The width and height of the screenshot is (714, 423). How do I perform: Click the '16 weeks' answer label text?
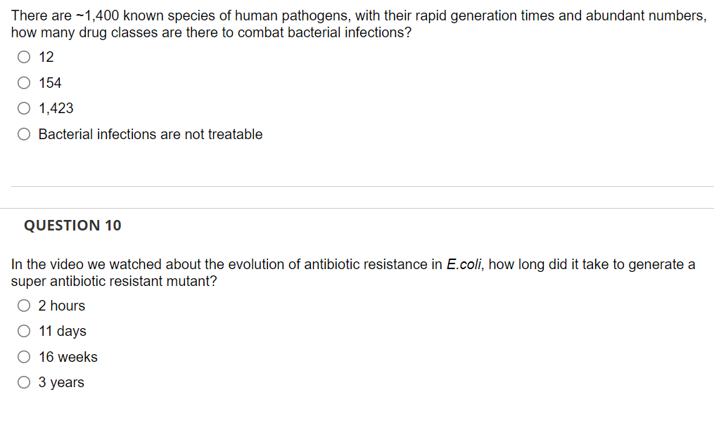[x=68, y=357]
